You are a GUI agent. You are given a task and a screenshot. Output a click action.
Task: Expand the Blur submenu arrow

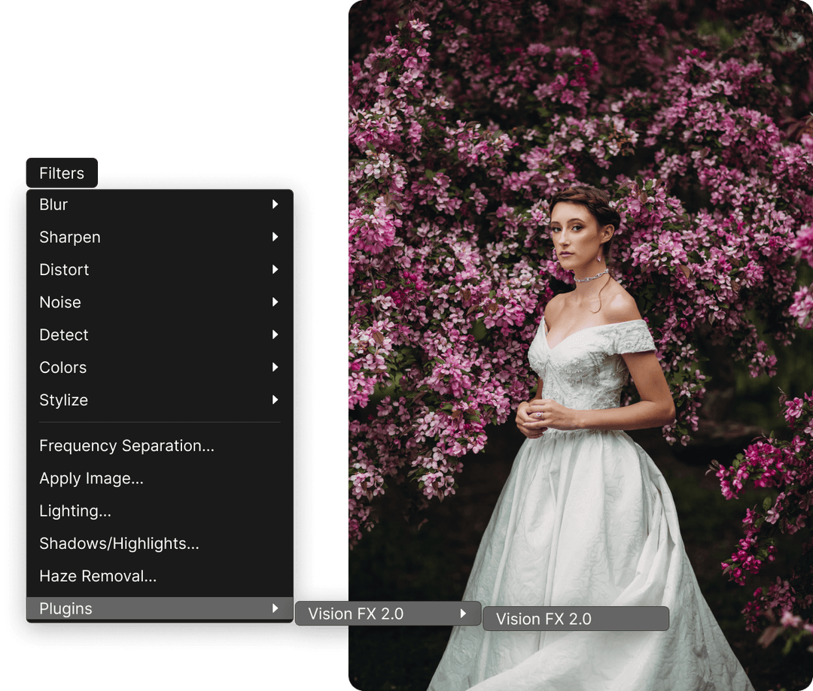point(276,204)
